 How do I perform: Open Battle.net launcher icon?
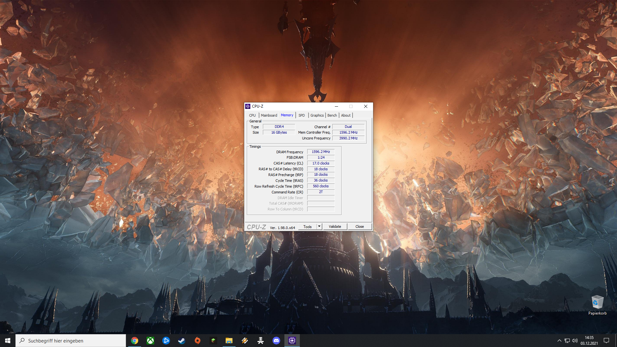click(166, 341)
